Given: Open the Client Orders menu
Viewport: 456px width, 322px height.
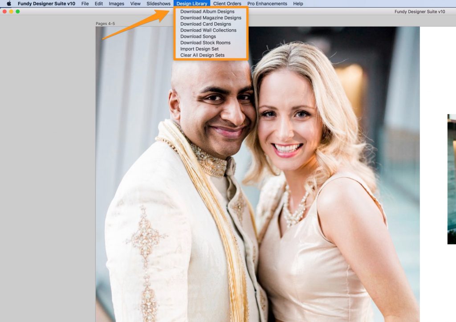Looking at the screenshot, I should click(x=227, y=4).
